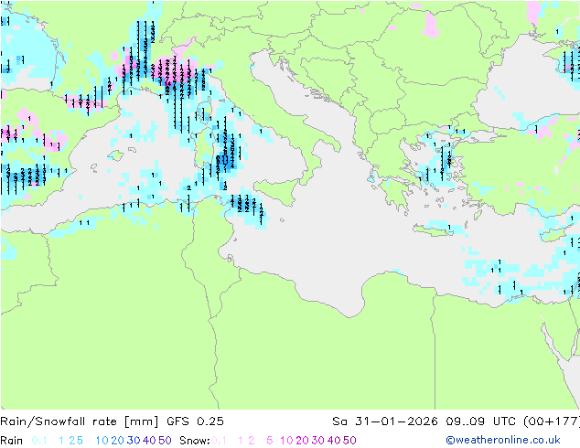Click the 'Snow:' legend label
Screen dimensions: 580x448
coord(195,441)
